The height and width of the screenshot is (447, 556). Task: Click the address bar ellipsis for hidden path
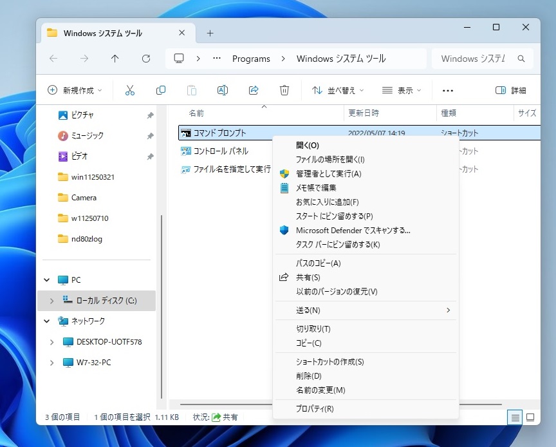pos(217,58)
